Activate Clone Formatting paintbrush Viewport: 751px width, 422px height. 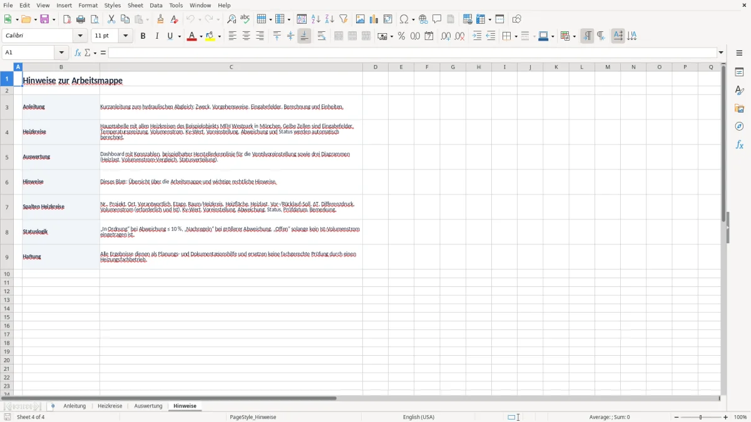160,19
